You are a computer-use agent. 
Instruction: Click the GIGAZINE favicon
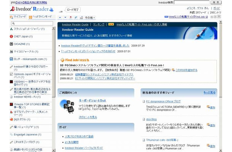click(x=11, y=44)
